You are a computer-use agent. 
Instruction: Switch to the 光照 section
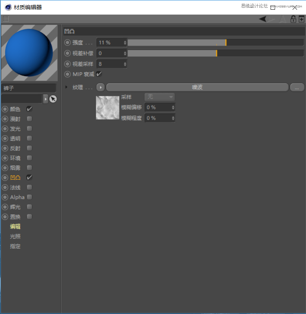tap(15, 236)
